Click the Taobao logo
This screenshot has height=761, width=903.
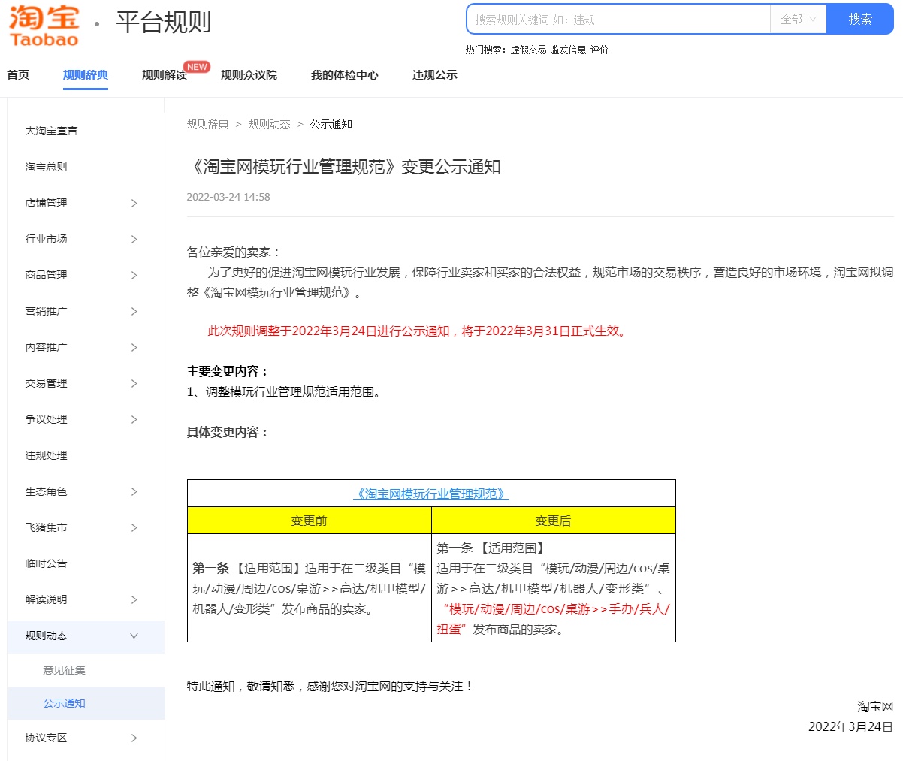pos(44,26)
